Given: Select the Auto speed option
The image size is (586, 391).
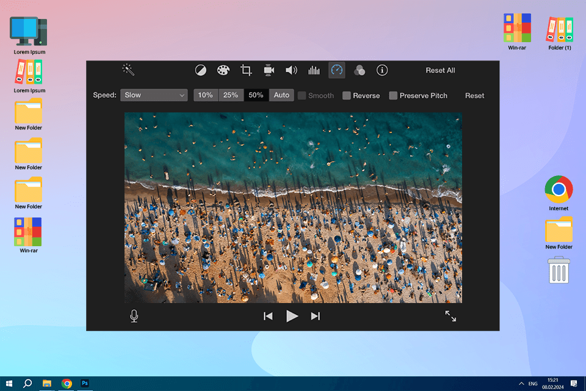Looking at the screenshot, I should click(281, 95).
